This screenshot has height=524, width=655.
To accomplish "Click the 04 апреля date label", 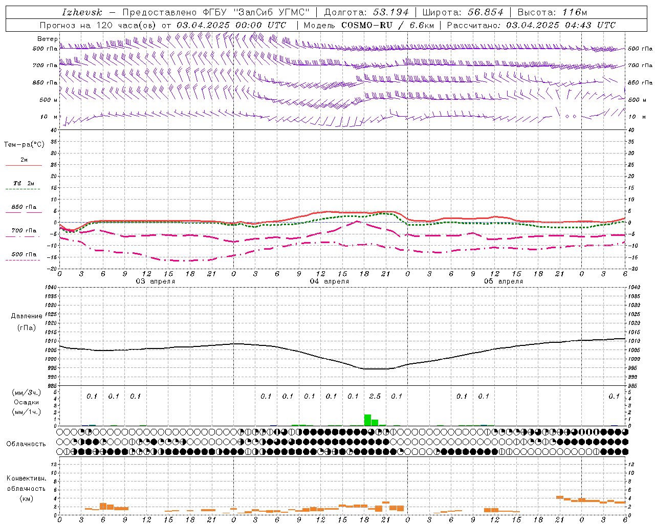I will [x=330, y=281].
